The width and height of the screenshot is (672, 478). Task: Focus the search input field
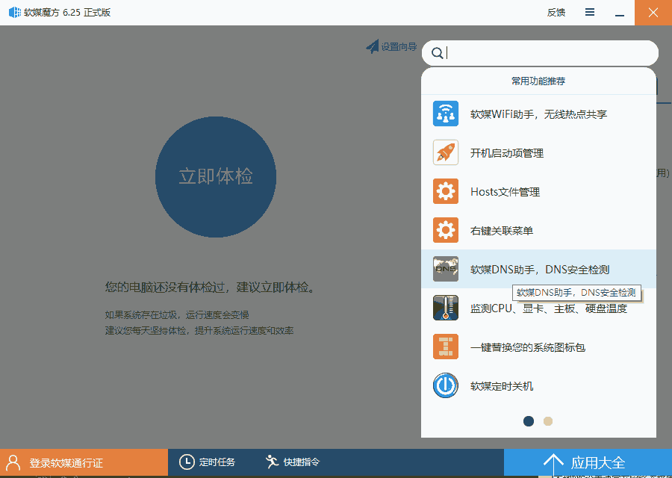click(x=540, y=53)
